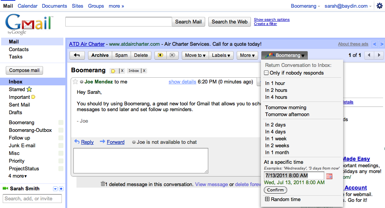Open the top-bar Boomerang menu dropdown
This screenshot has height=208, width=385.
pyautogui.click(x=305, y=6)
